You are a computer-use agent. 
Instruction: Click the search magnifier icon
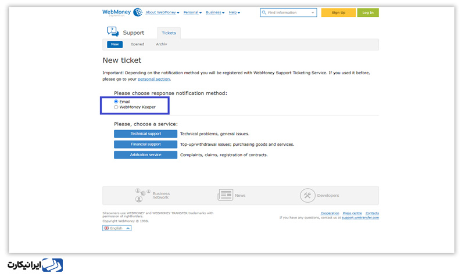(x=264, y=12)
